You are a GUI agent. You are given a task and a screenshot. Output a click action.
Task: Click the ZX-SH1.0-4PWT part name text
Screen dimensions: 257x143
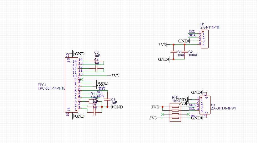point(224,108)
